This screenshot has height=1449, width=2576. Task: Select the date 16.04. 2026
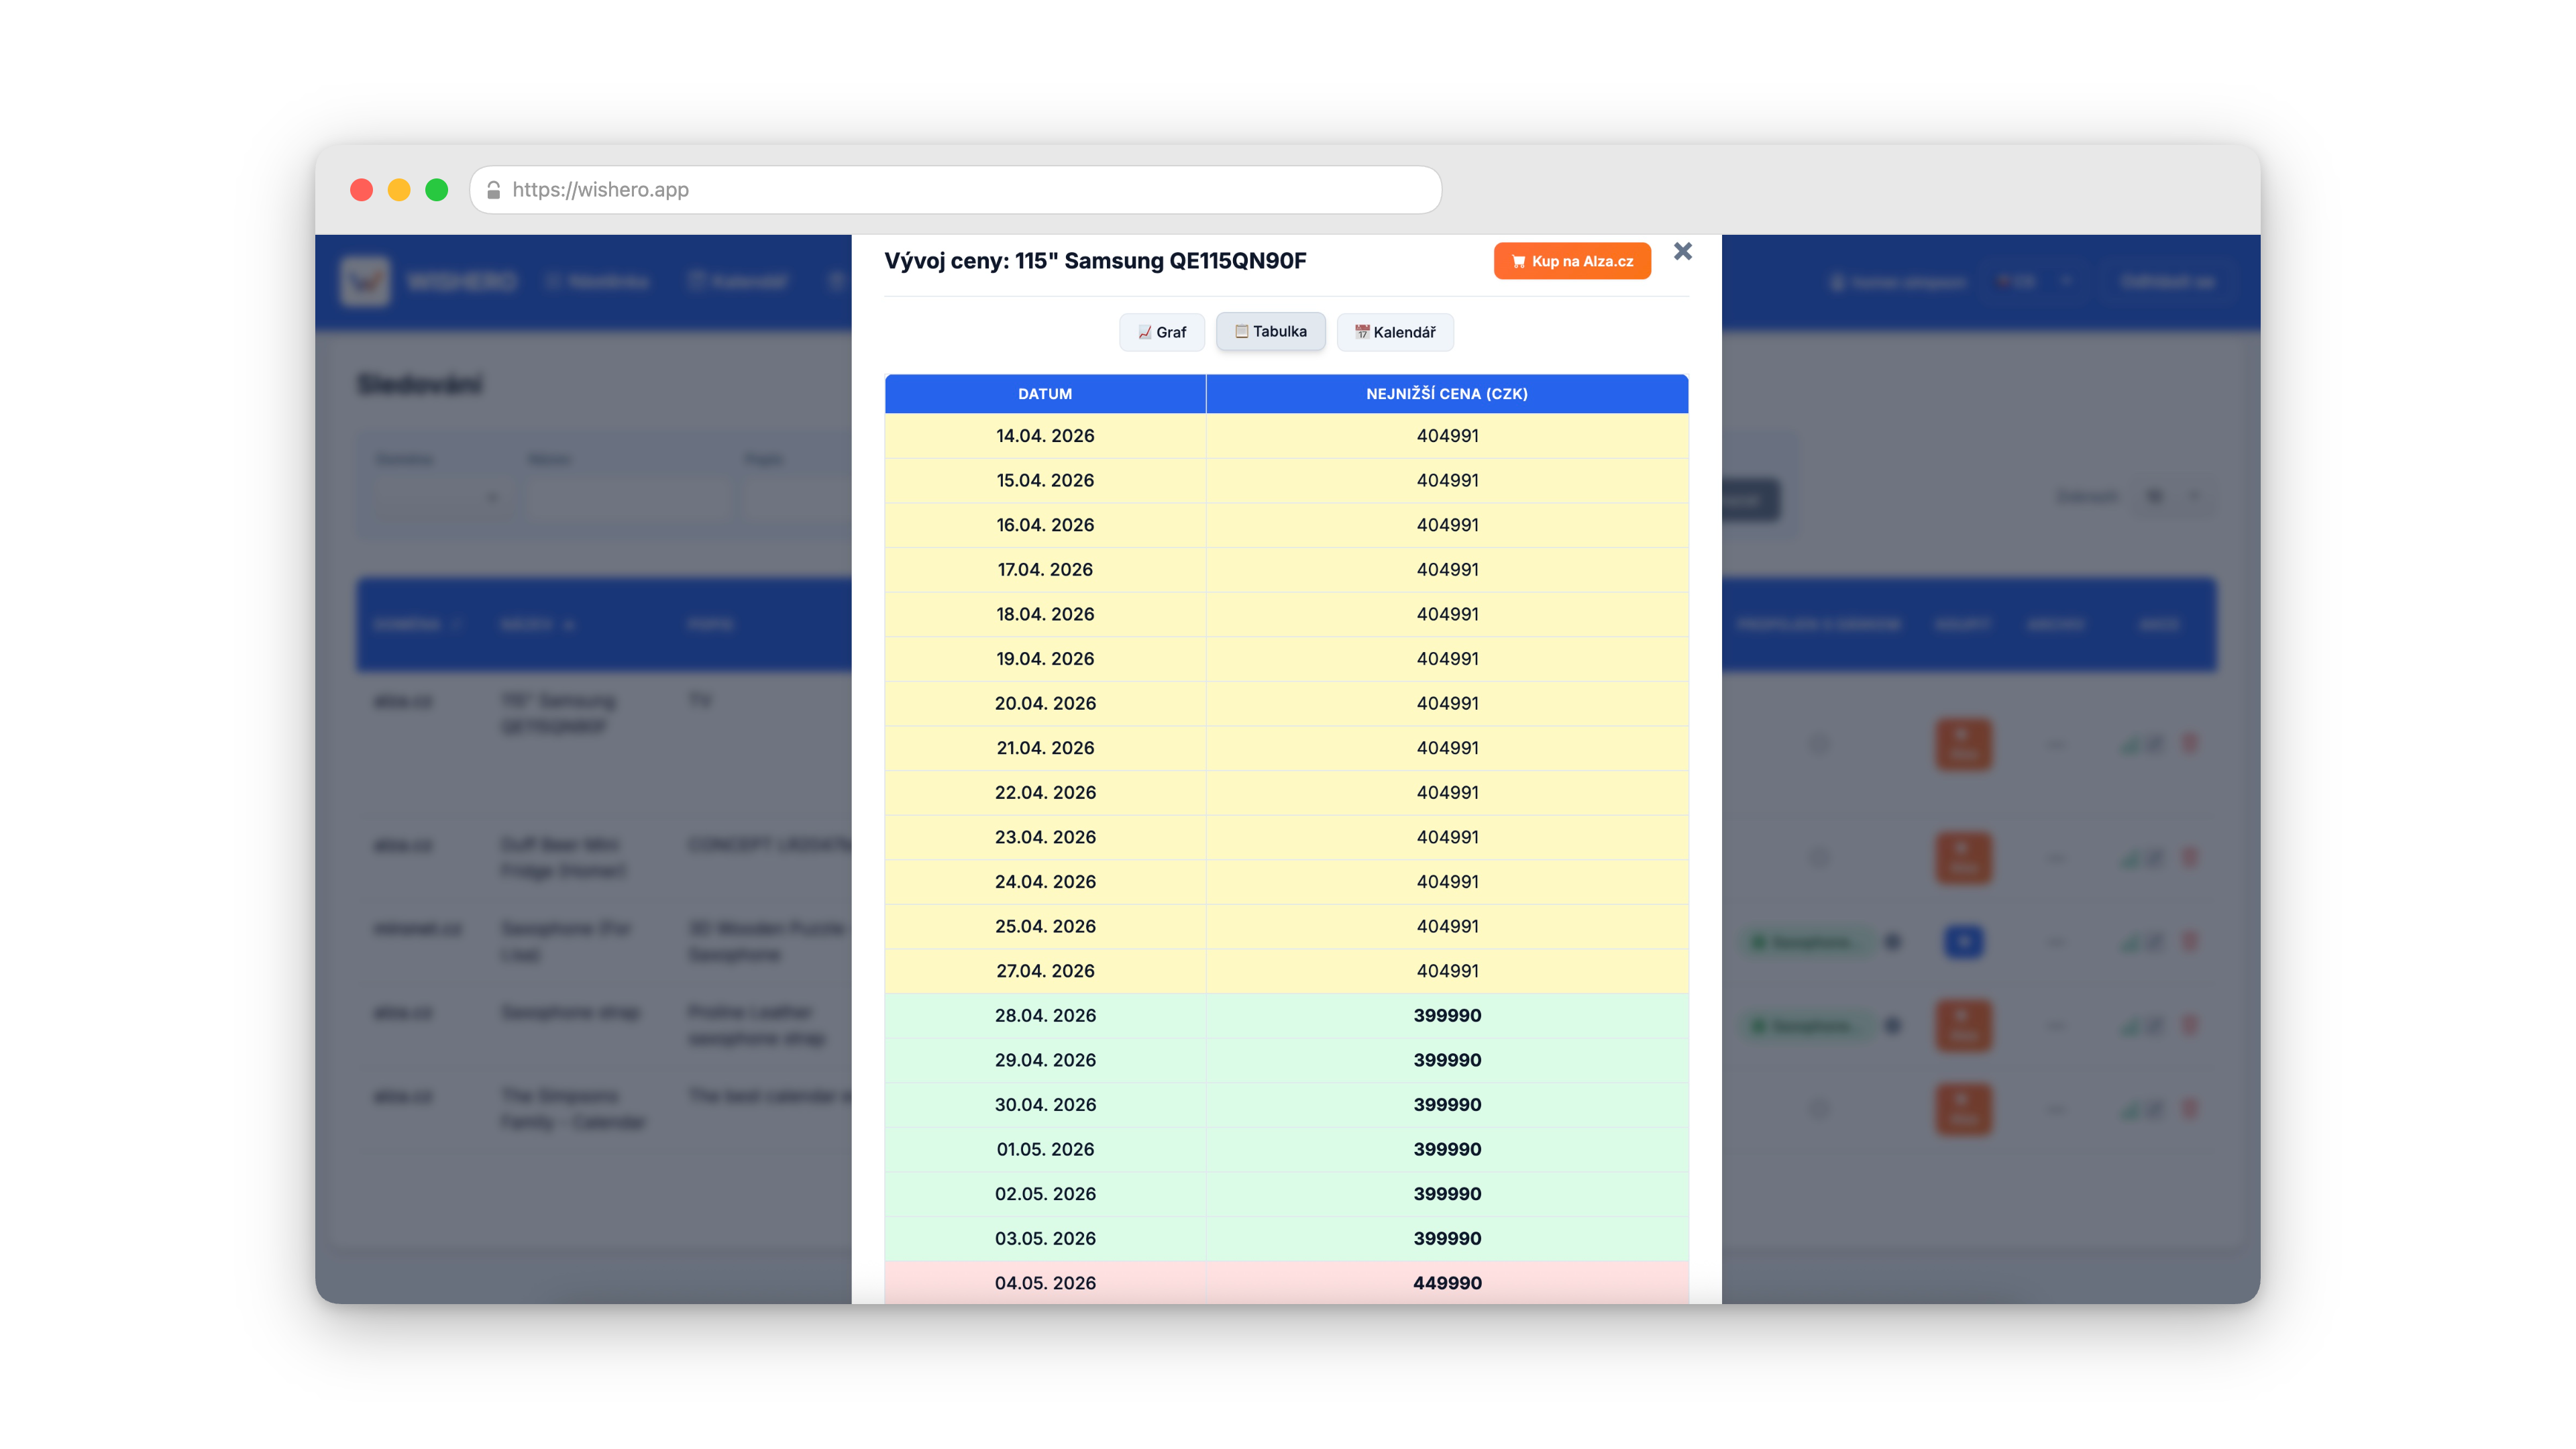point(1045,525)
